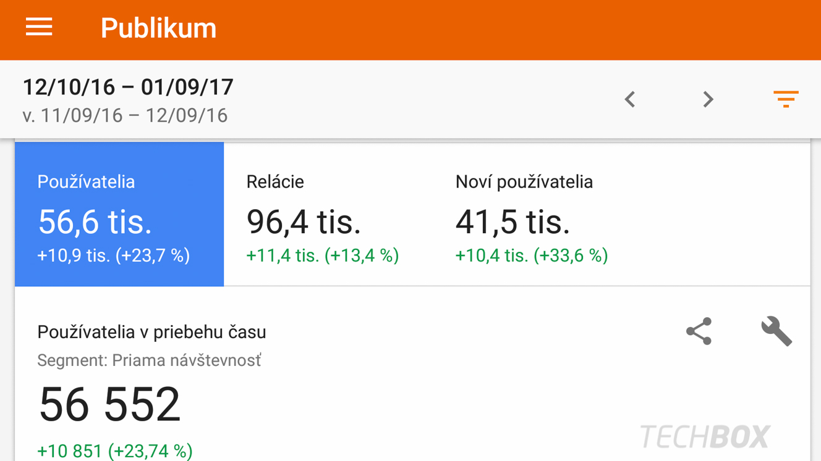Viewport: 821px width, 461px height.
Task: Go to next date range arrow
Action: click(x=708, y=99)
